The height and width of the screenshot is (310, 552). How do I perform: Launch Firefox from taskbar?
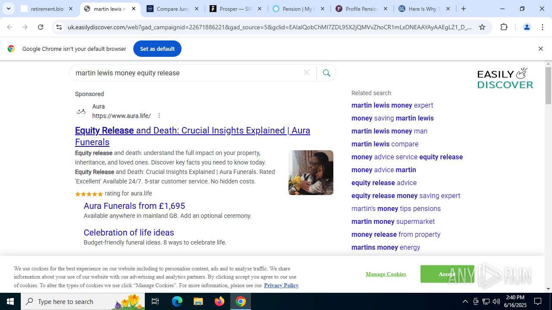[220, 301]
